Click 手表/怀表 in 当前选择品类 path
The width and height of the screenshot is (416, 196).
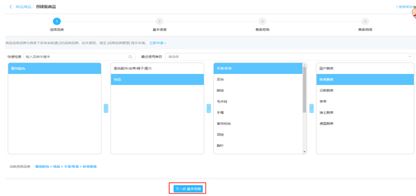tap(71, 167)
